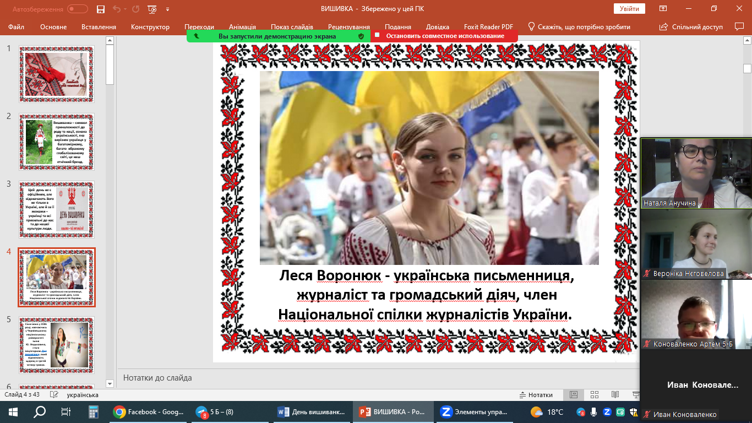Select the Конструктор ribbon tab
The height and width of the screenshot is (423, 752).
[x=150, y=26]
